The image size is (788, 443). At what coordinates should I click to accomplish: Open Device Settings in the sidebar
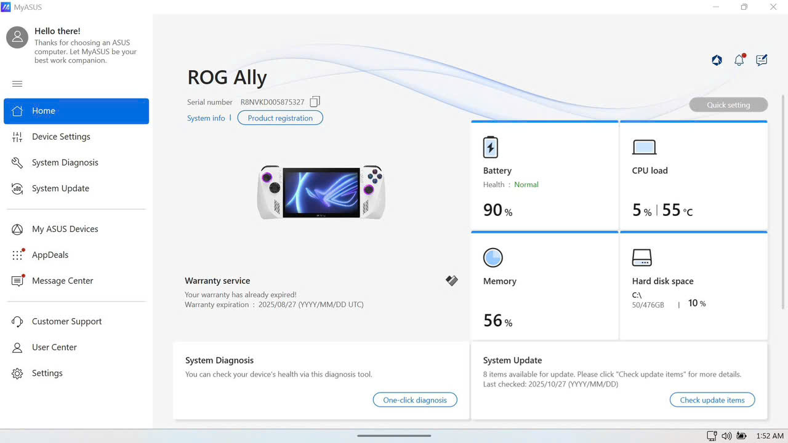[61, 137]
